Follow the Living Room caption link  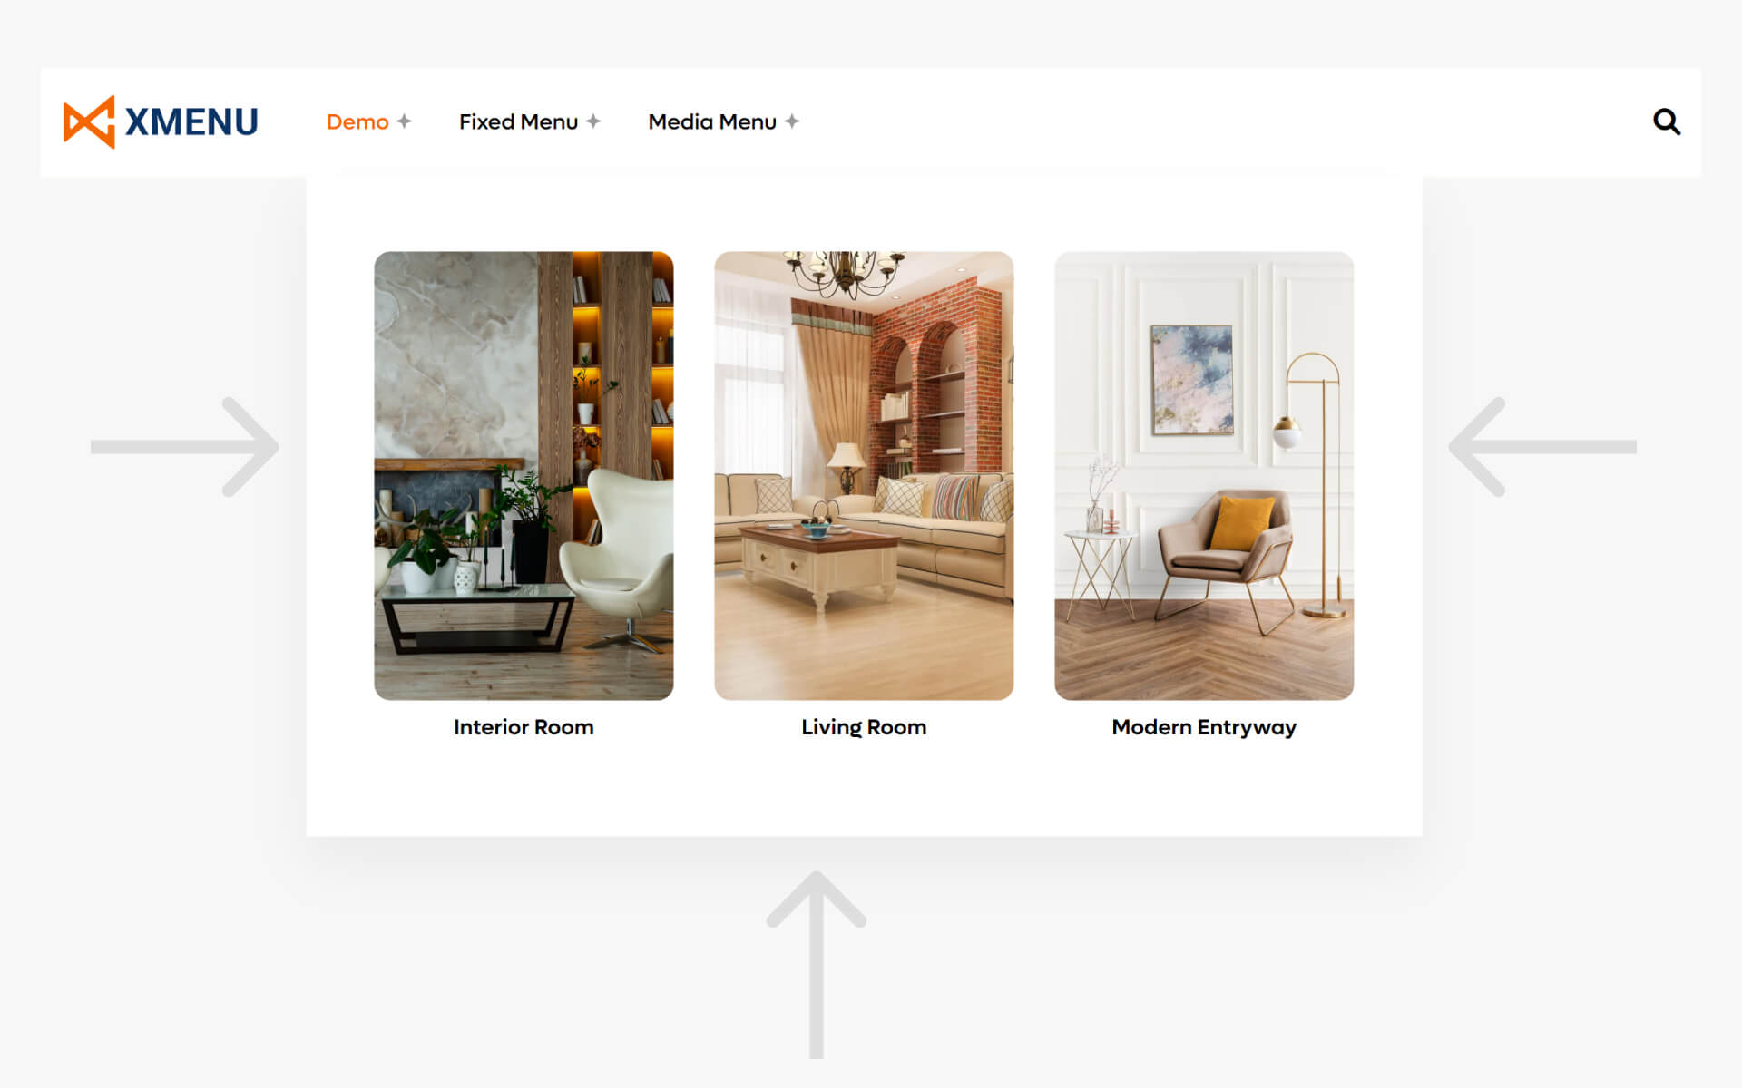(864, 727)
